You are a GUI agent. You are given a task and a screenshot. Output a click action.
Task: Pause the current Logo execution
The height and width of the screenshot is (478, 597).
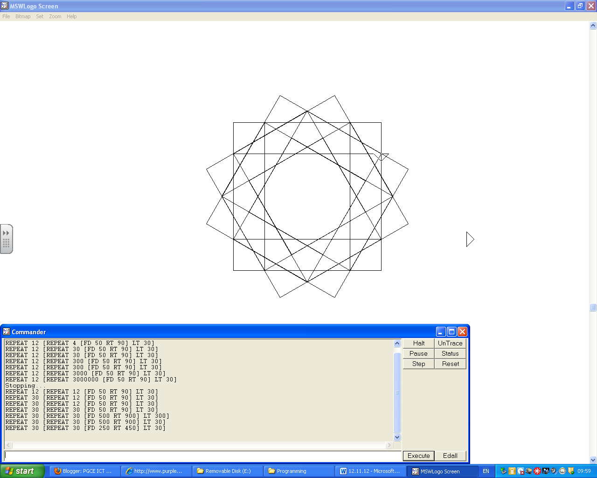(418, 353)
